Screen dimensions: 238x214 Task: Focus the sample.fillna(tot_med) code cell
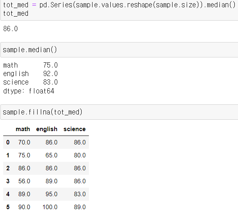(x=119, y=112)
